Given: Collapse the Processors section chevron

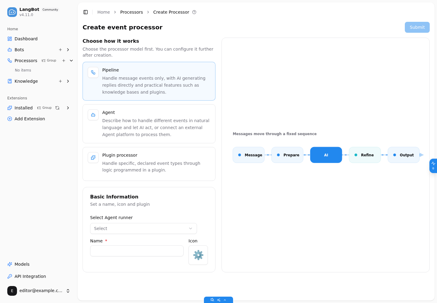Looking at the screenshot, I should (x=71, y=61).
